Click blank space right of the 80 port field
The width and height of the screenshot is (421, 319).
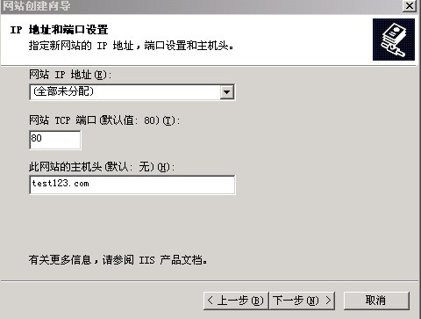(158, 140)
